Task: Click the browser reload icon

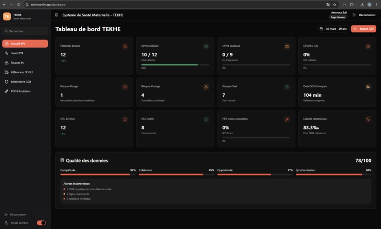Action: pos(18,5)
